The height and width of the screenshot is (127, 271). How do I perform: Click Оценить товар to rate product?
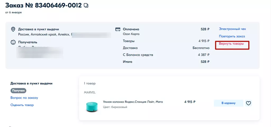click(x=22, y=105)
